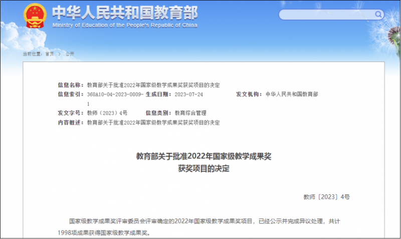401x239 pixels.
Task: Click the heading line 获奖项目的决定
Action: click(204, 168)
